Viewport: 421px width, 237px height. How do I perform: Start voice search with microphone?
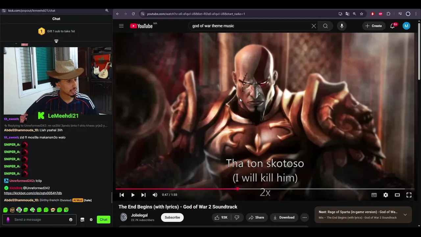[342, 26]
